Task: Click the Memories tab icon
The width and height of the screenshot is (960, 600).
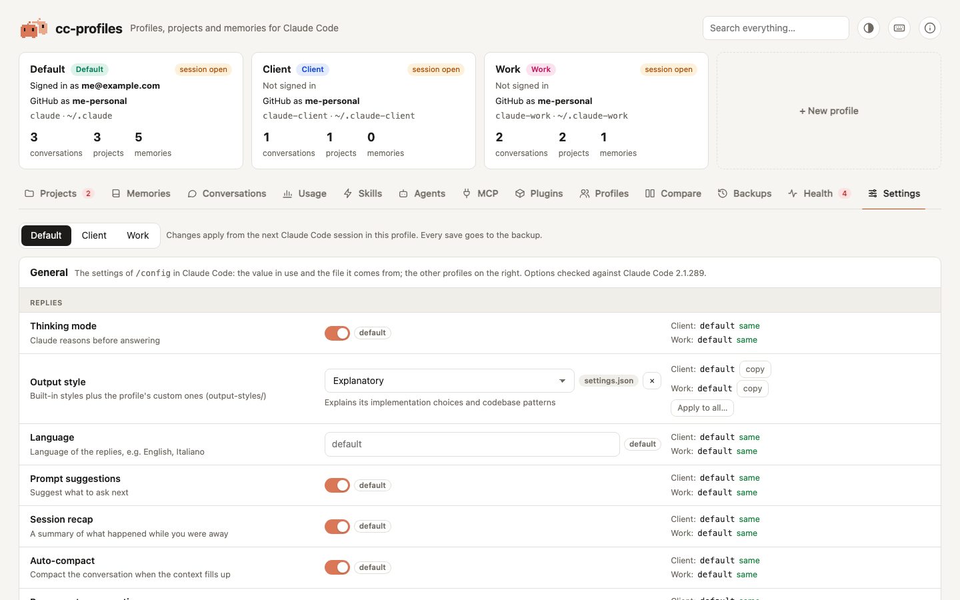Action: (116, 193)
